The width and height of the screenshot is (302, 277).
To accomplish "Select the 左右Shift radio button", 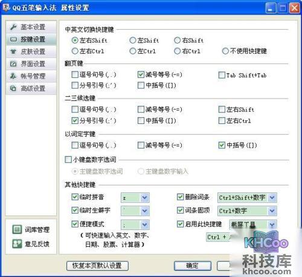I will click(75, 41).
